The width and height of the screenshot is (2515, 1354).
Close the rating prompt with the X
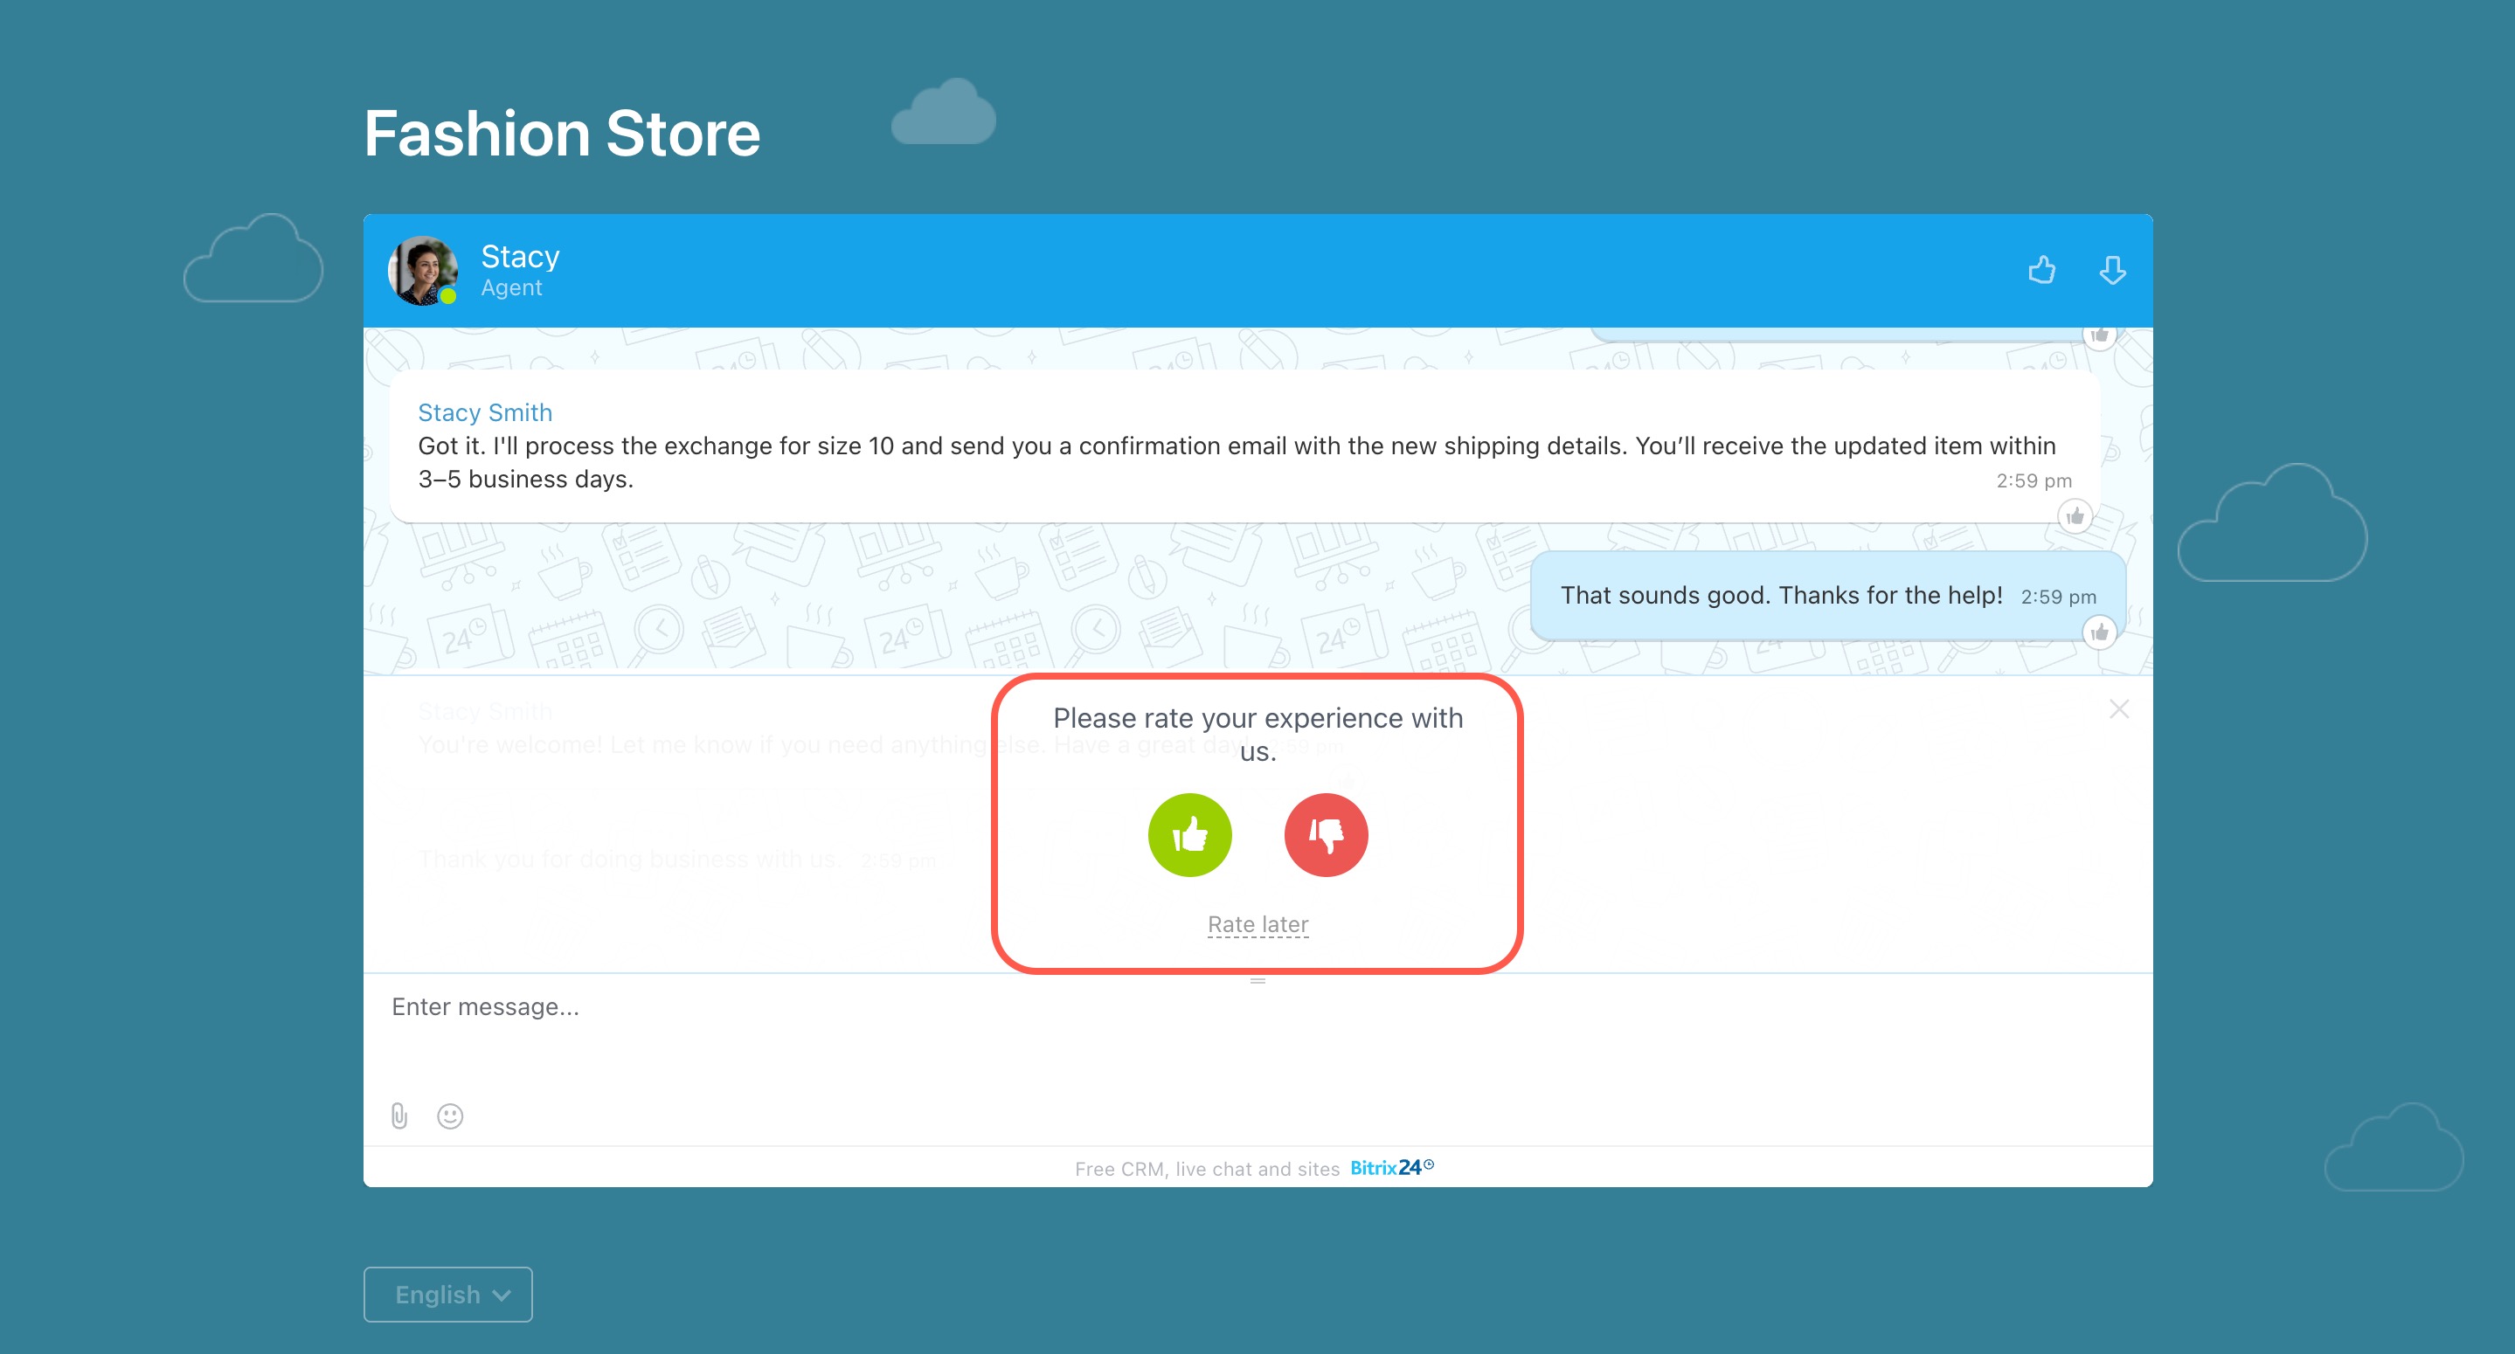pyautogui.click(x=2118, y=708)
